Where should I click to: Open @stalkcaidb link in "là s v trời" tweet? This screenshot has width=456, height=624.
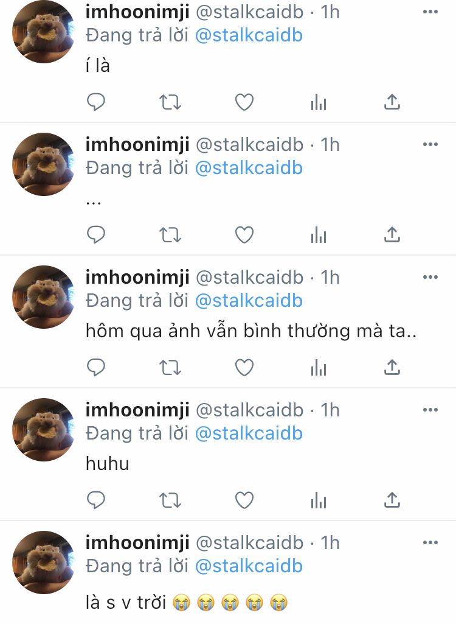249,566
